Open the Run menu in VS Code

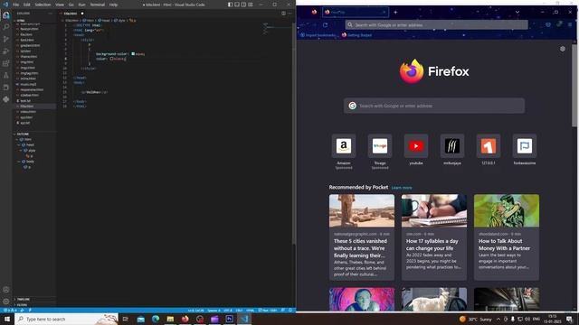[x=82, y=5]
